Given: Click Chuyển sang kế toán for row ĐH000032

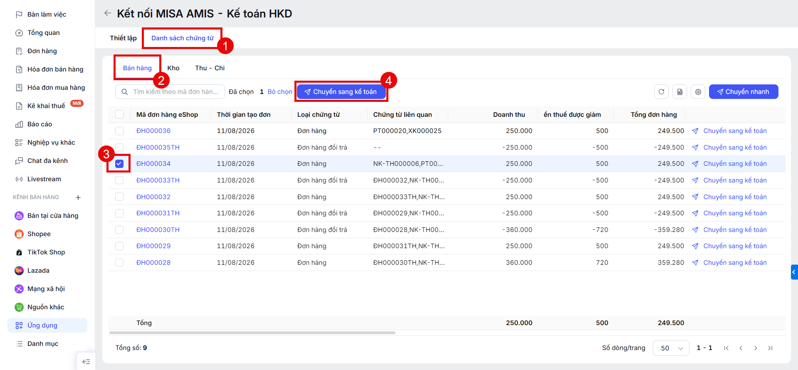Looking at the screenshot, I should coord(729,197).
